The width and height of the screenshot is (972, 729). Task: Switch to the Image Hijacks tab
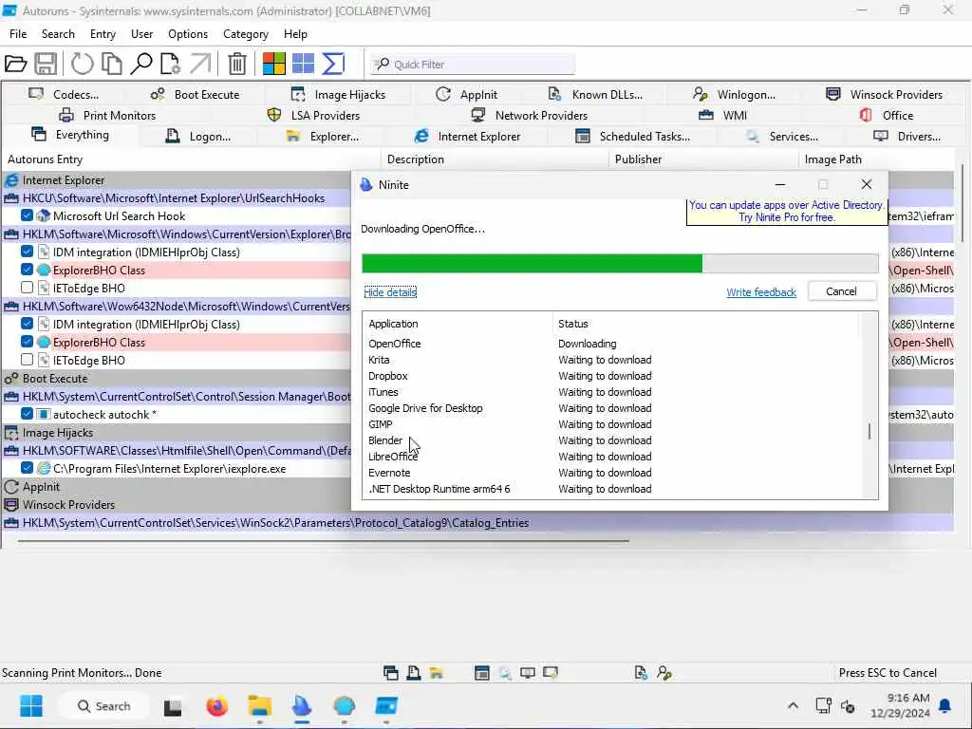338,94
